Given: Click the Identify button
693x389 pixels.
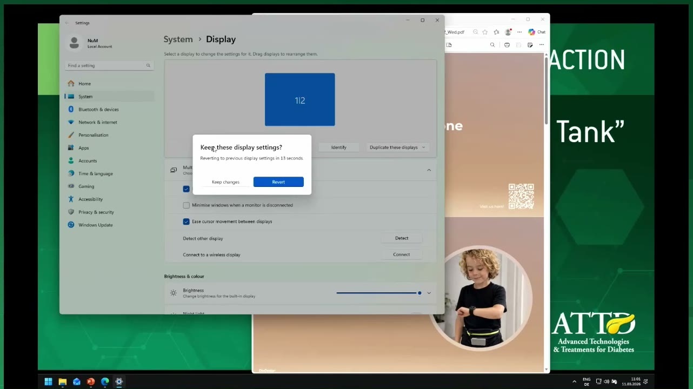Looking at the screenshot, I should coord(339,147).
